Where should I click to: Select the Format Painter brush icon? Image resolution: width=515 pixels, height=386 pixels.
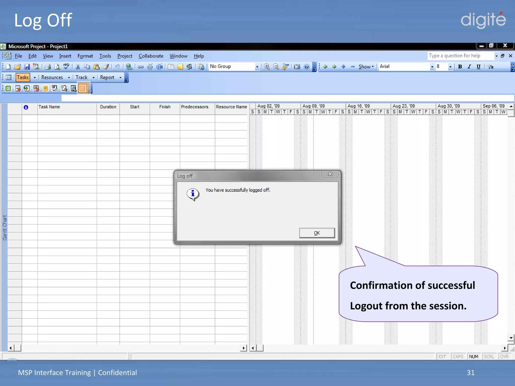coord(106,67)
